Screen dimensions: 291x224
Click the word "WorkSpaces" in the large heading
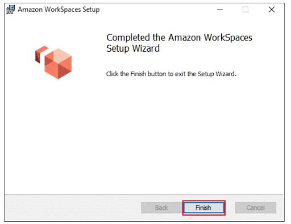coord(228,38)
